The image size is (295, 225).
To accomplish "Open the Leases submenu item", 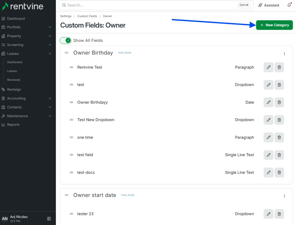I will [12, 71].
